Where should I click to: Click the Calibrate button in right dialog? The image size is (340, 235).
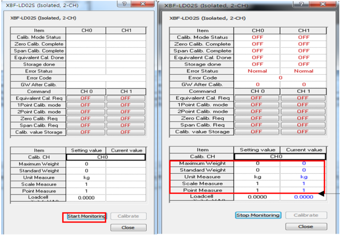(x=306, y=215)
